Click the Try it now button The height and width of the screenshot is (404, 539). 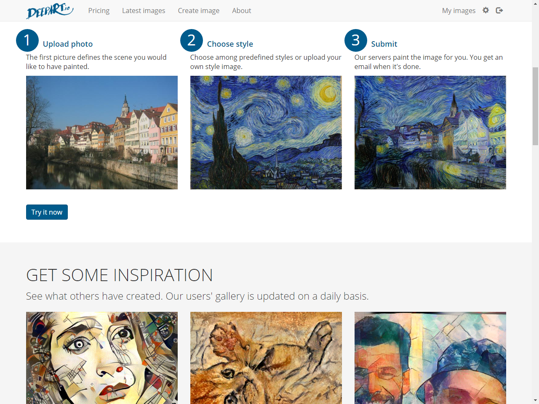[47, 212]
